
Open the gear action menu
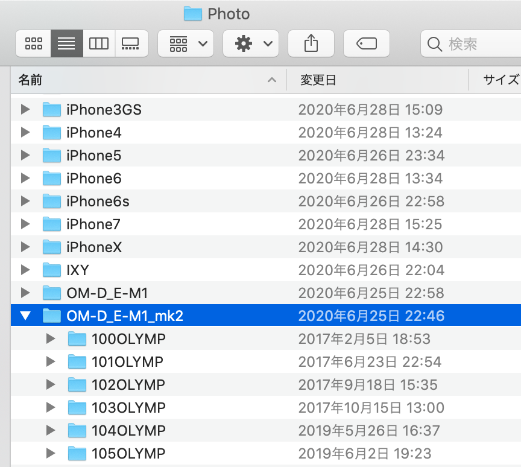coord(250,43)
